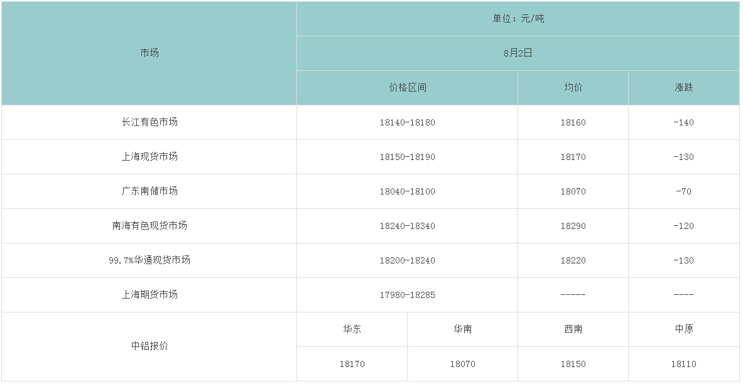Screen dimensions: 743x384
Task: Click the 中铝报价 row label
Action: pyautogui.click(x=149, y=346)
